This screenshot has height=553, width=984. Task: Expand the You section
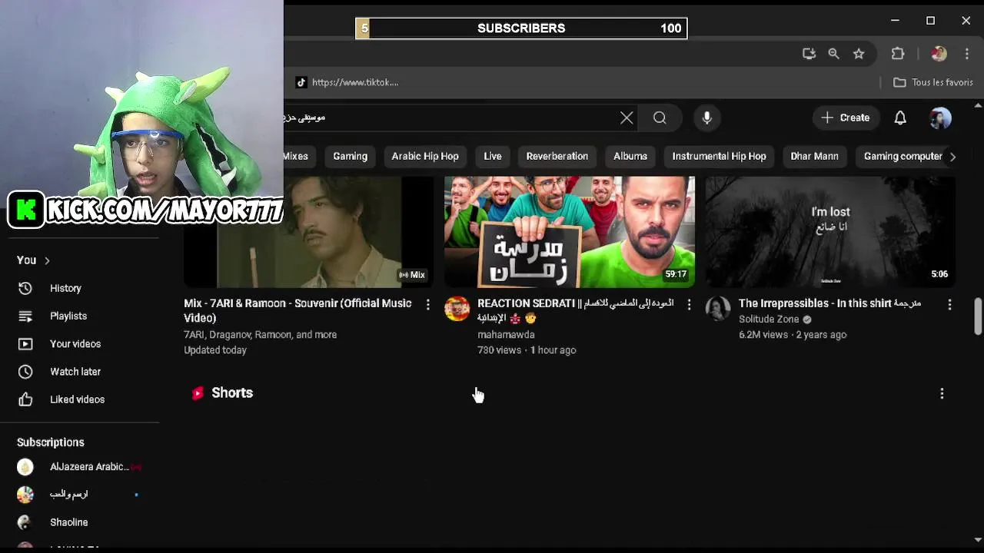coord(33,260)
